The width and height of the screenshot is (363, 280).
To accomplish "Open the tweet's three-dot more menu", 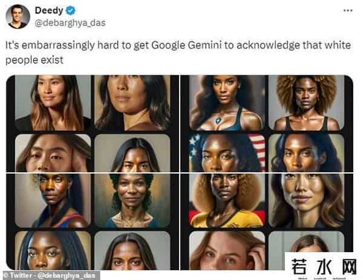I will tap(348, 10).
